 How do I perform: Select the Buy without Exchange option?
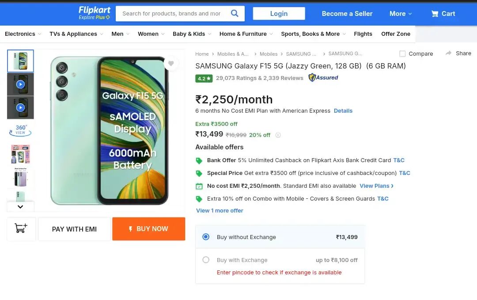(x=206, y=237)
